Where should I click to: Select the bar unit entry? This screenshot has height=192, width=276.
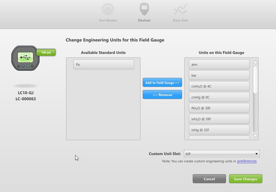point(219,75)
